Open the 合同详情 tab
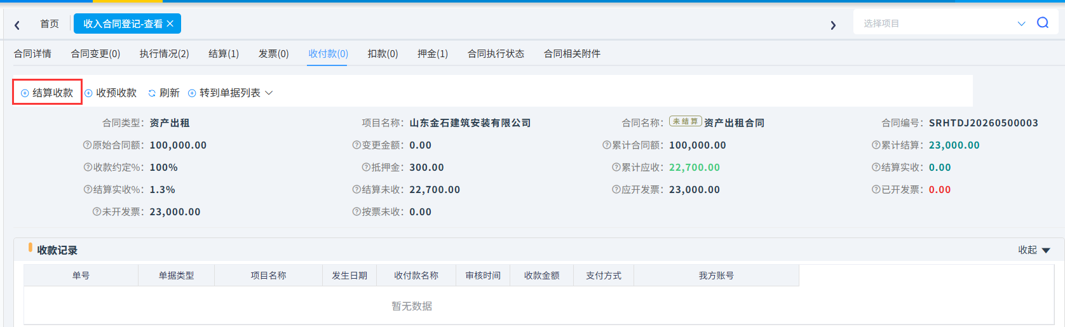 coord(32,54)
